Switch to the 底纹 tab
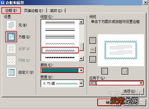The height and width of the screenshot is (109, 149). pyautogui.click(x=56, y=11)
